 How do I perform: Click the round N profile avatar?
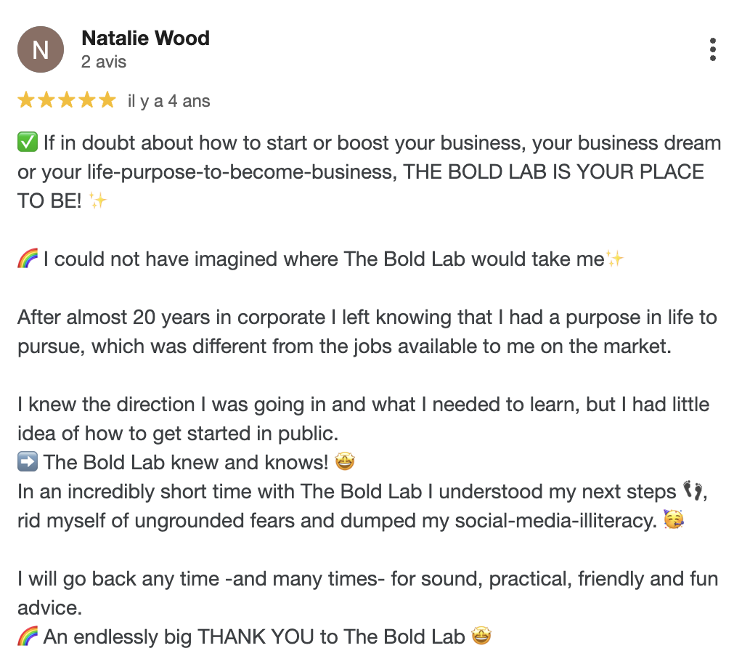(x=41, y=49)
